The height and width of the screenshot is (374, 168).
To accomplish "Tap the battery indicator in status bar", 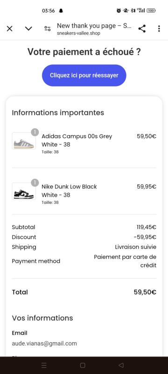I will coord(151,10).
